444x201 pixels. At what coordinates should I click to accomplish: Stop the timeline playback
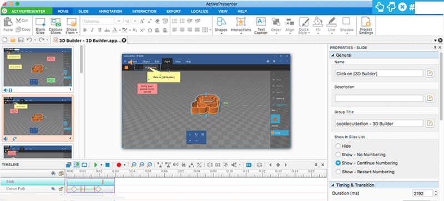point(108,164)
